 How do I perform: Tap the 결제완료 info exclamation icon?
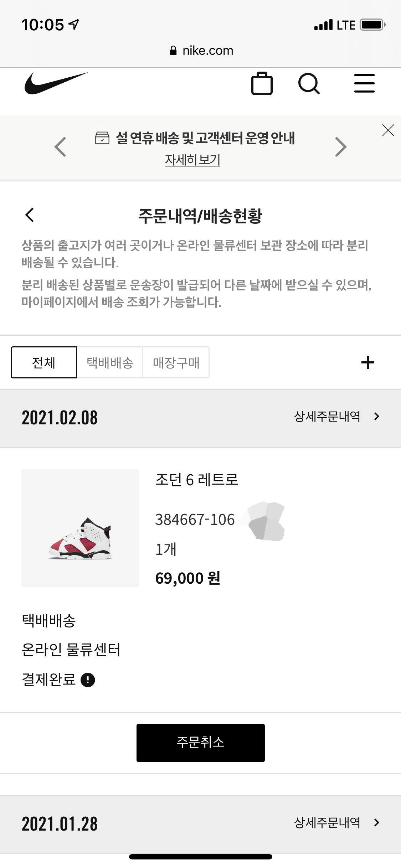coord(88,680)
